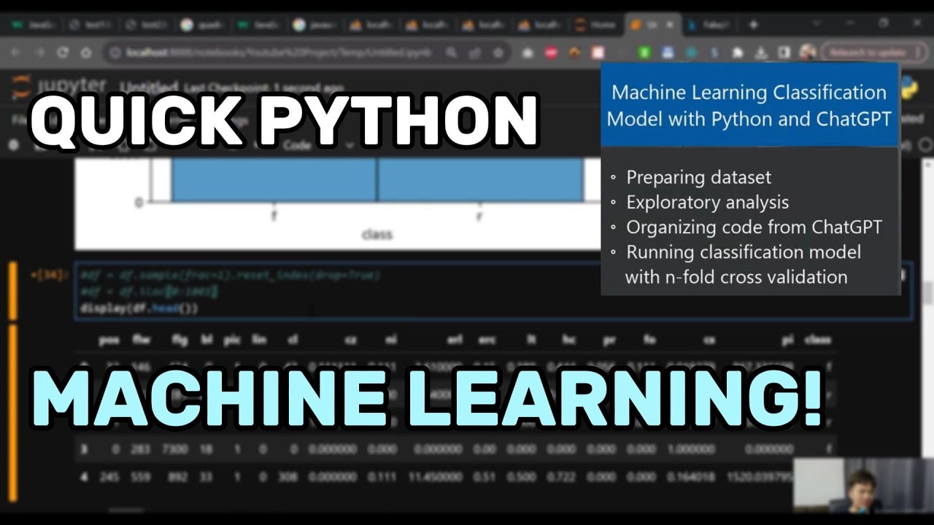Switch to the Fake browser tab
The image size is (934, 525).
[x=708, y=24]
